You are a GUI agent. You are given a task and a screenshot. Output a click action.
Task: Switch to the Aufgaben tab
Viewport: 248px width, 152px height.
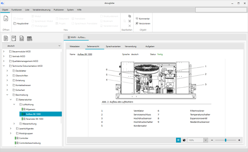(150, 46)
